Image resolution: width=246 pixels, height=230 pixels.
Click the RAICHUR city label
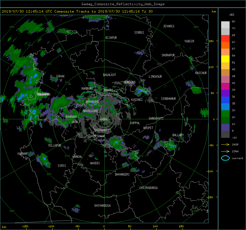[x=201, y=73]
